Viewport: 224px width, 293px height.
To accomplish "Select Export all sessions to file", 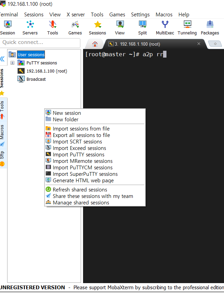I will 95,135.
